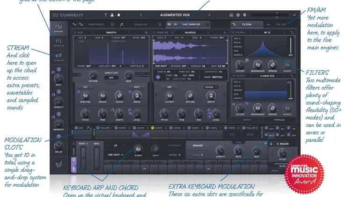Go to previous preset before Augmented Vox
Image resolution: width=351 pixels, height=197 pixels.
141,15
